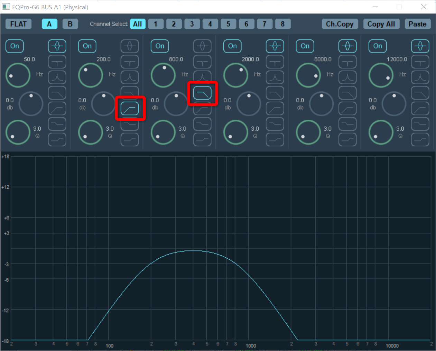Disable the 2000 Hz band with its On button
The height and width of the screenshot is (351, 436).
click(x=232, y=46)
